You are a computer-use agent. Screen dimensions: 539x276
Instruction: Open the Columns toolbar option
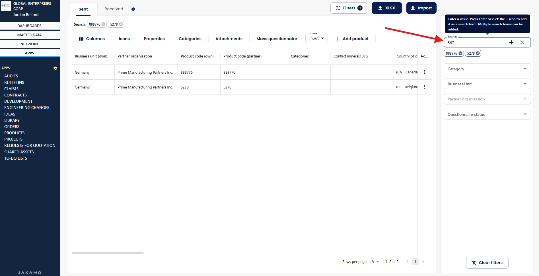(92, 39)
